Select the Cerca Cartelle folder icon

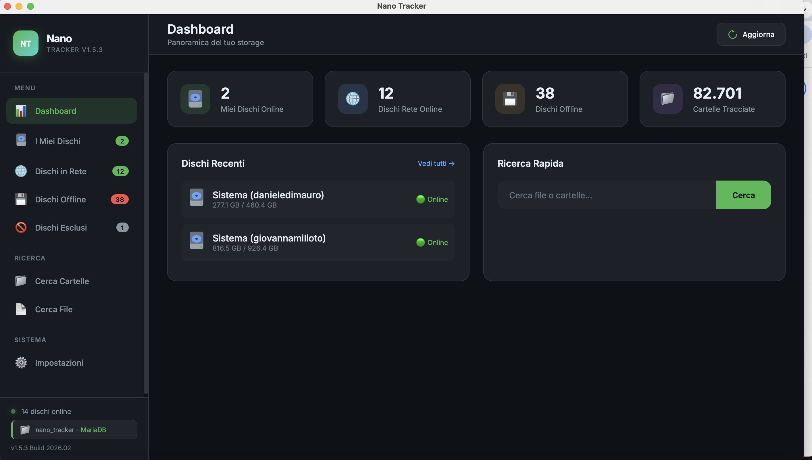tap(20, 281)
